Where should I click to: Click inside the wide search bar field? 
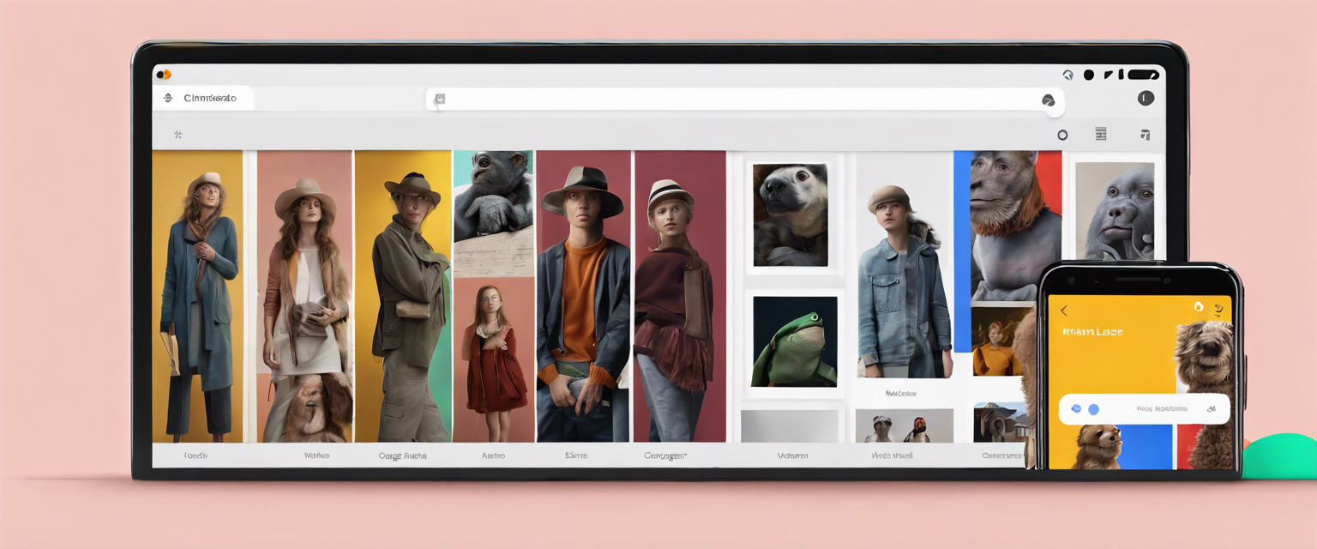click(x=737, y=100)
